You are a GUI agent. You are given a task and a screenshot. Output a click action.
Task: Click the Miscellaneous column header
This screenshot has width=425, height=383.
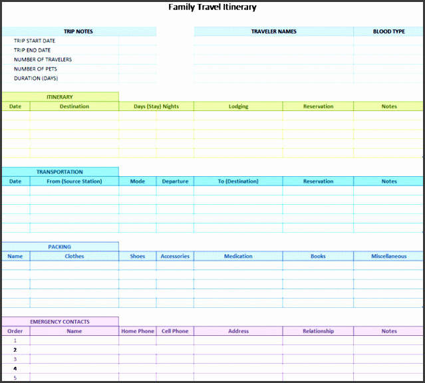tap(389, 256)
